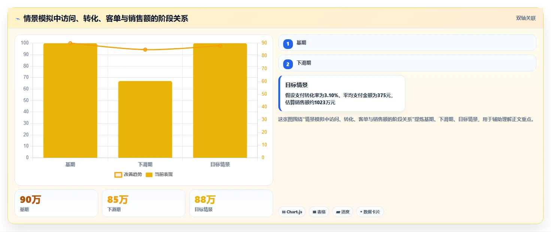
Task: Click the number 1 step badge
Action: click(288, 44)
